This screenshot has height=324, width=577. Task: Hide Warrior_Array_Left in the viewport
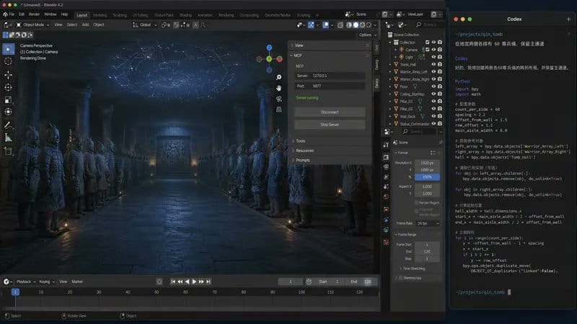433,71
